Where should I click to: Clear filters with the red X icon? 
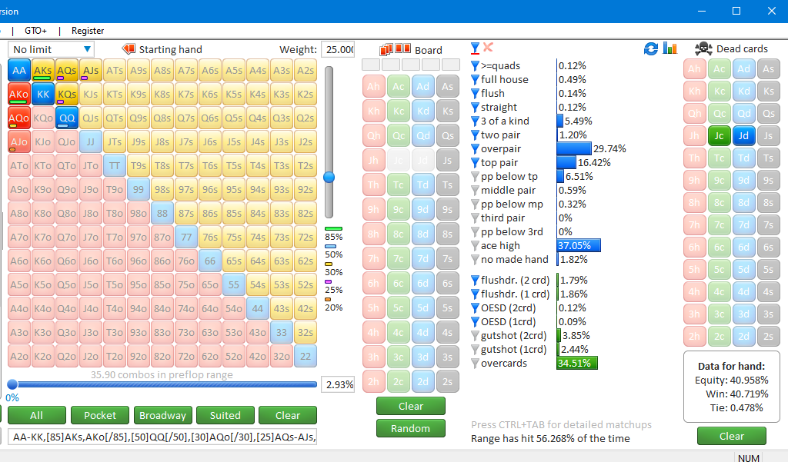[x=488, y=47]
